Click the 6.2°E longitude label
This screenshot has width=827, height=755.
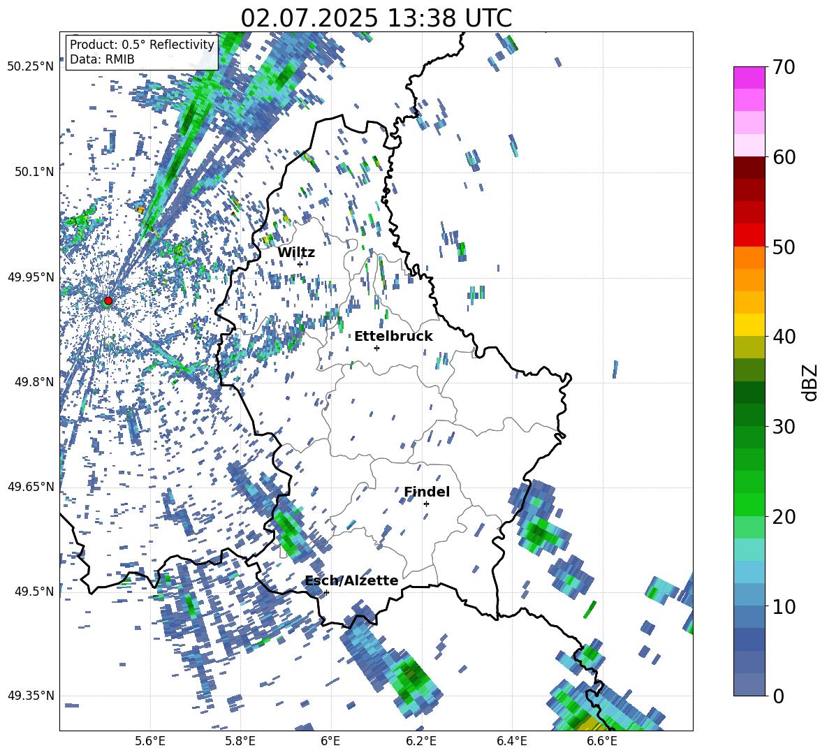[421, 741]
